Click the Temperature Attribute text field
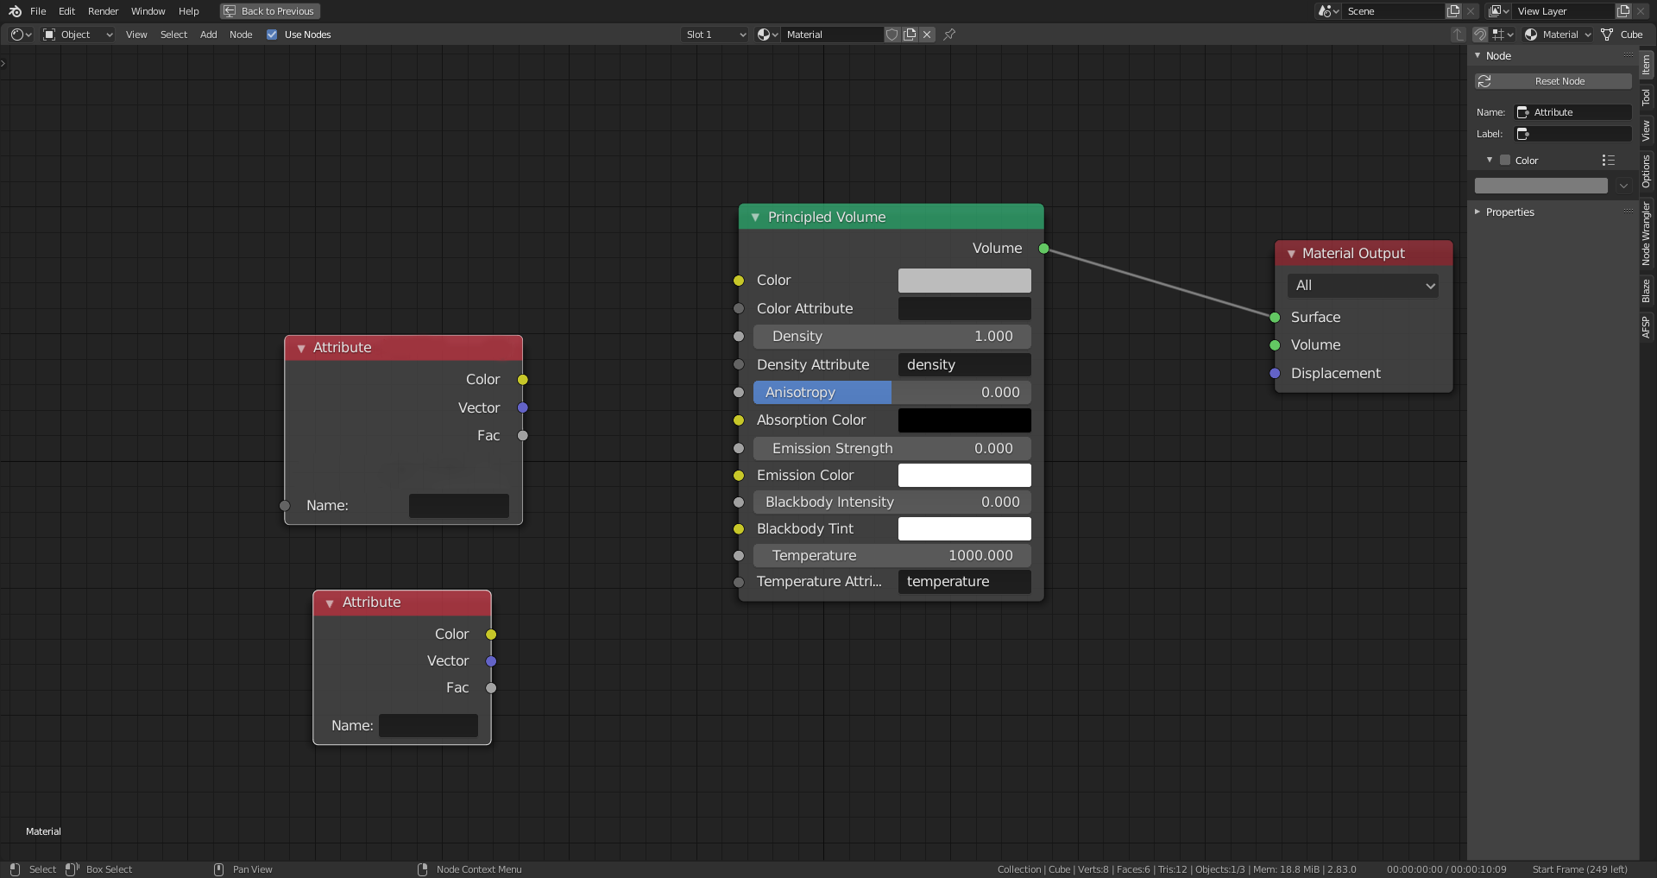1657x878 pixels. [964, 582]
